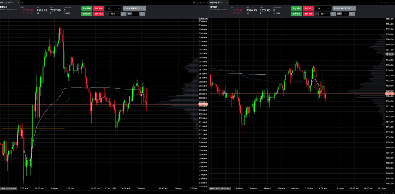Click the 7500.00 label on right price axis
Image resolution: width=395 pixels, height=194 pixels.
coord(390,163)
